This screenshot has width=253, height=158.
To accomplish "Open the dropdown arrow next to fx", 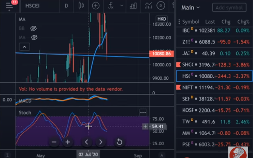I will pos(122,6).
